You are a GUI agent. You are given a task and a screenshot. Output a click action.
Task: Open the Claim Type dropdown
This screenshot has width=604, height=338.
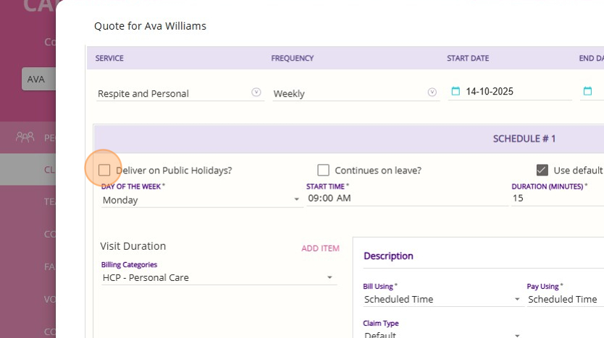(x=517, y=335)
